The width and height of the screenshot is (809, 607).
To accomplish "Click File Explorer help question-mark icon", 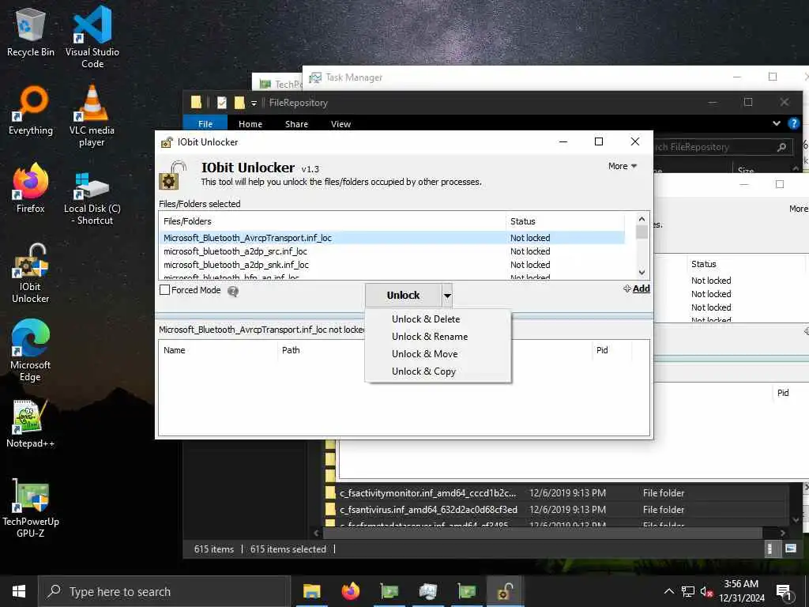I will point(793,123).
